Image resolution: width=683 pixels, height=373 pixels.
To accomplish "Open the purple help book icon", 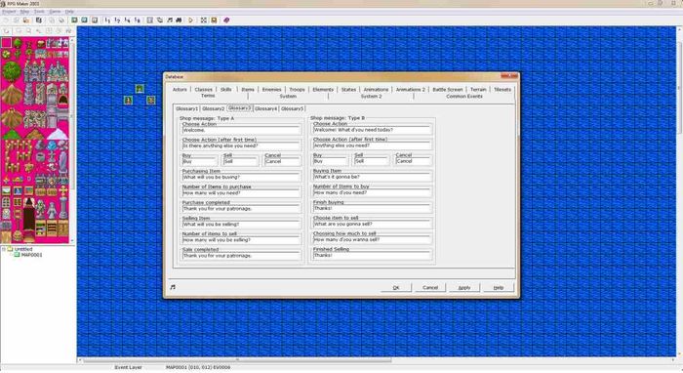I will tap(226, 21).
